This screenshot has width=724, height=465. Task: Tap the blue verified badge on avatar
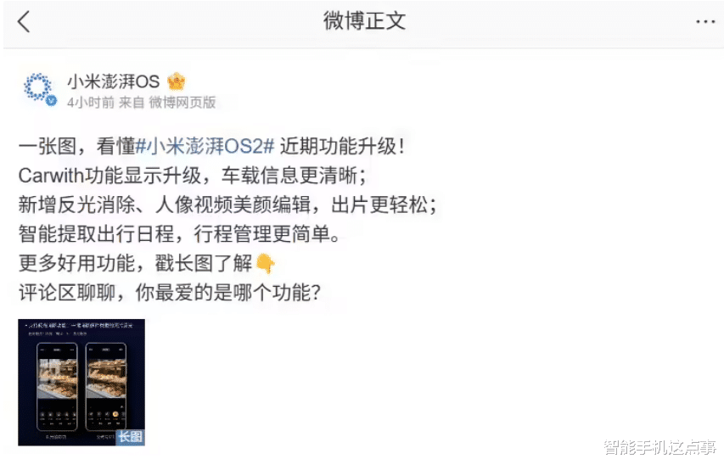[x=51, y=101]
